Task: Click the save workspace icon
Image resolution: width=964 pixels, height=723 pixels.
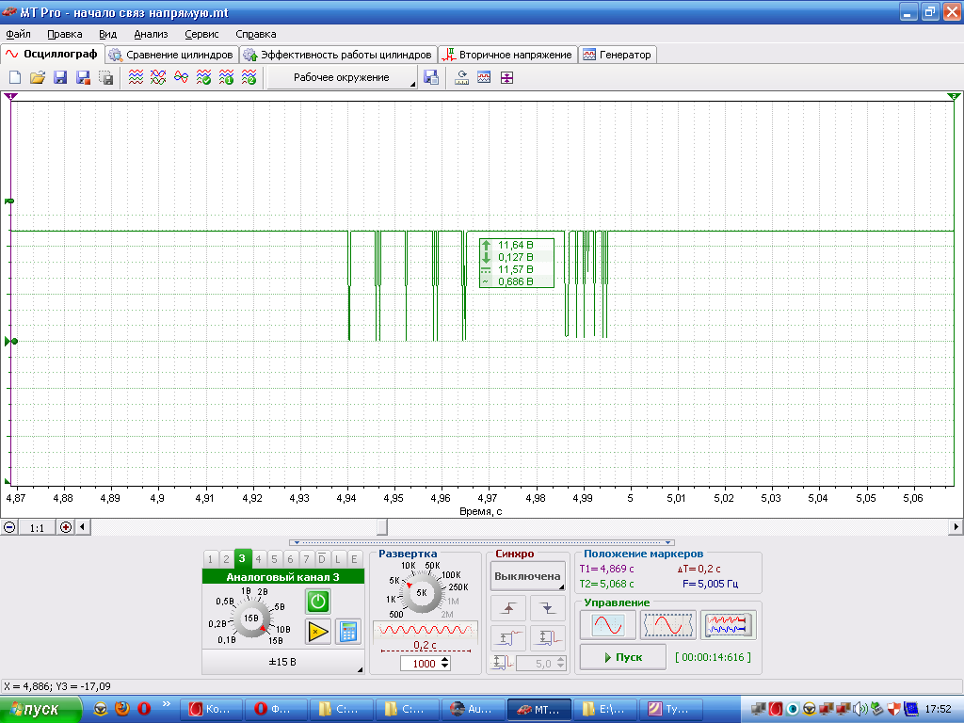Action: (x=431, y=77)
